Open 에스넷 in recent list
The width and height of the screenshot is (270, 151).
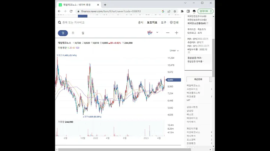(190, 114)
